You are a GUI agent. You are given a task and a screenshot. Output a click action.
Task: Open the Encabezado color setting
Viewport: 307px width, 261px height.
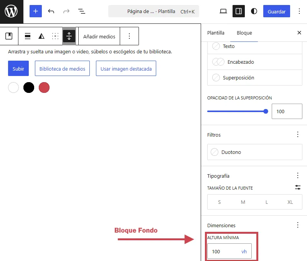(254, 62)
